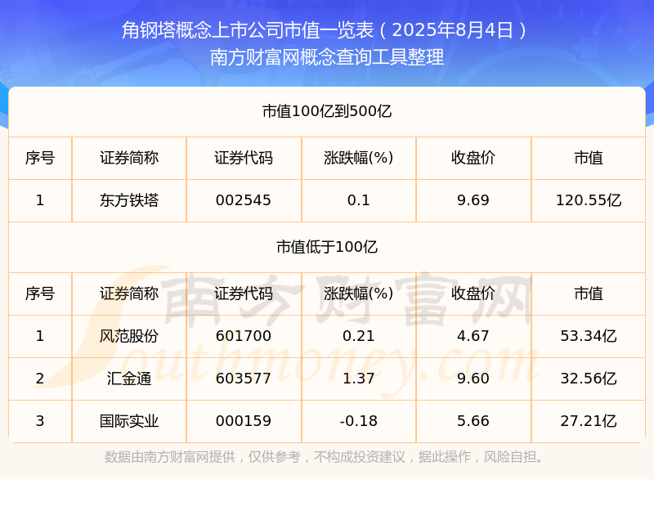Click the market cap 53.34亿
Viewport: 654px width, 520px height.
coord(589,336)
